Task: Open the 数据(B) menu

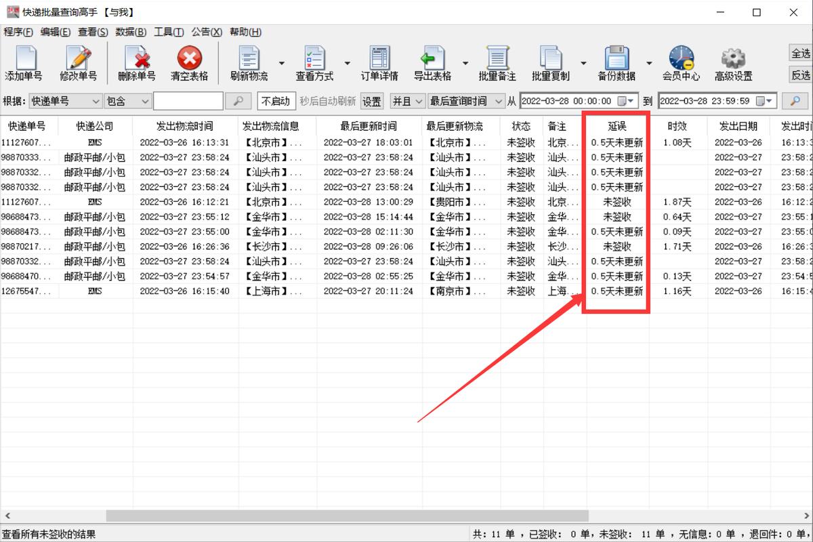Action: pos(131,32)
